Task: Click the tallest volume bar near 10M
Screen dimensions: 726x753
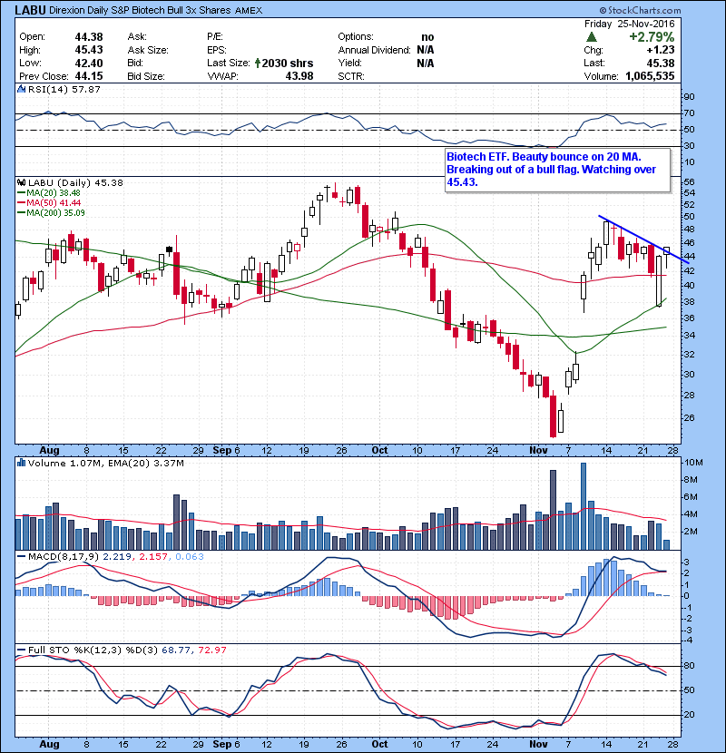Action: point(584,506)
